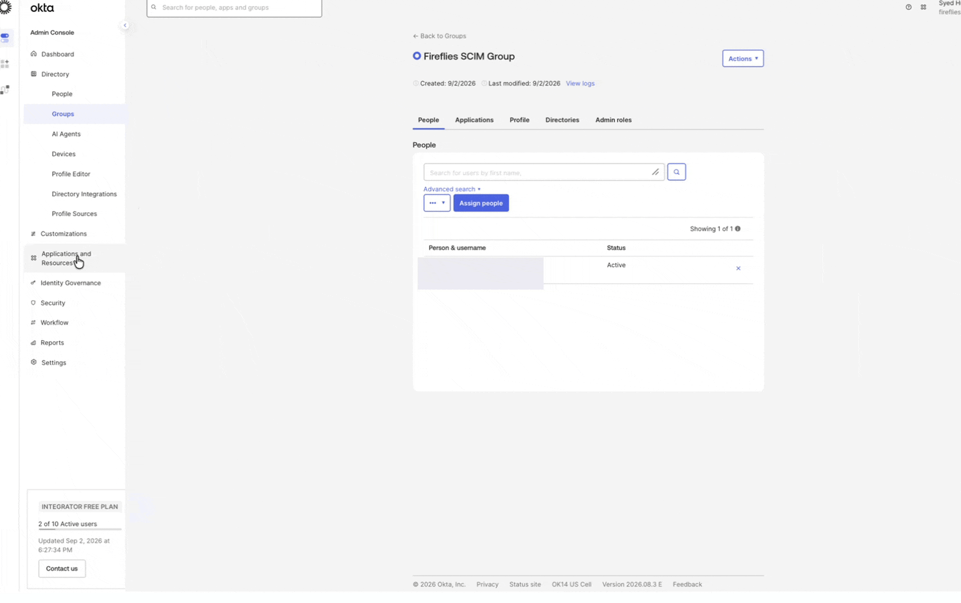Click the global people, apps and groups search field

click(234, 8)
